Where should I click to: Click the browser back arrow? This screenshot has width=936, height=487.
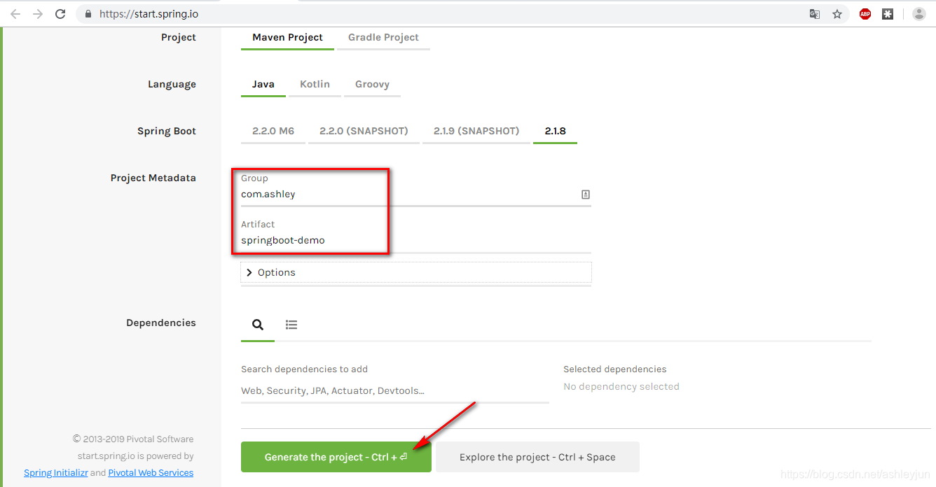pos(15,14)
